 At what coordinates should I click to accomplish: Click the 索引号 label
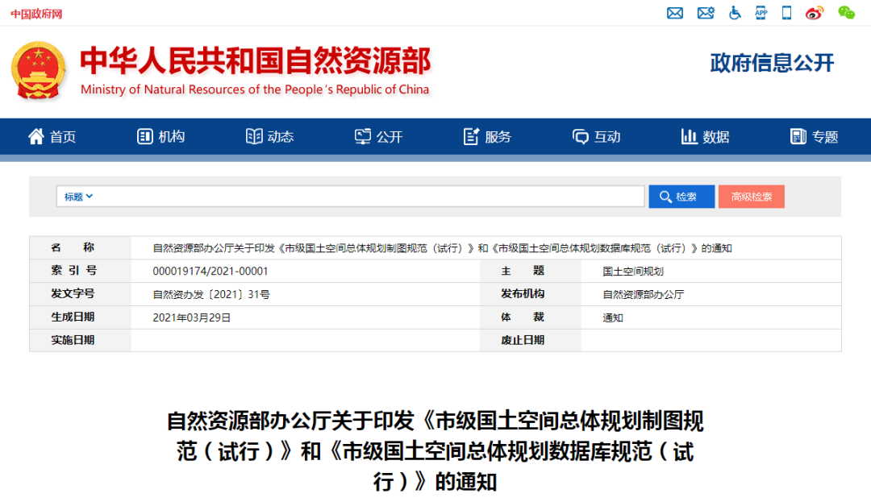click(x=73, y=270)
